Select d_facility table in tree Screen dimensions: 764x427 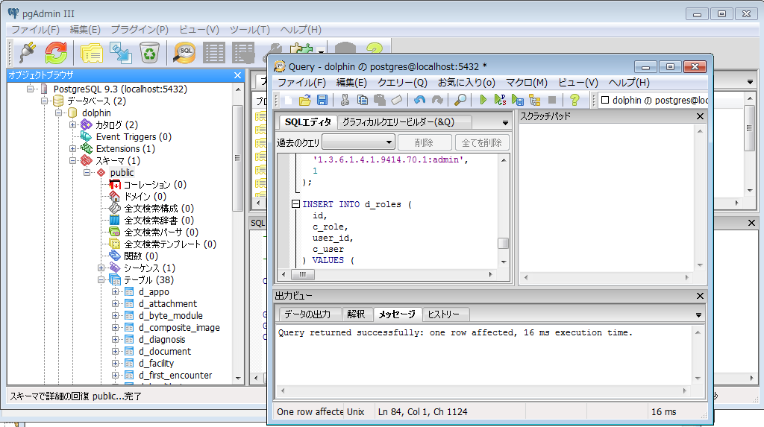(x=156, y=363)
